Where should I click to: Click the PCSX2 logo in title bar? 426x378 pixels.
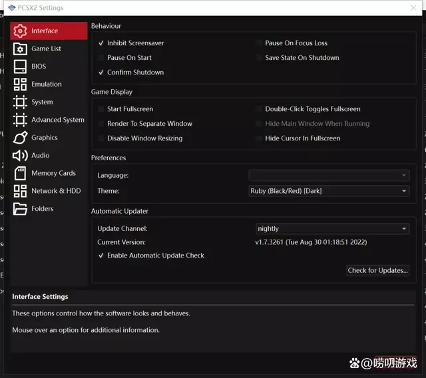12,7
